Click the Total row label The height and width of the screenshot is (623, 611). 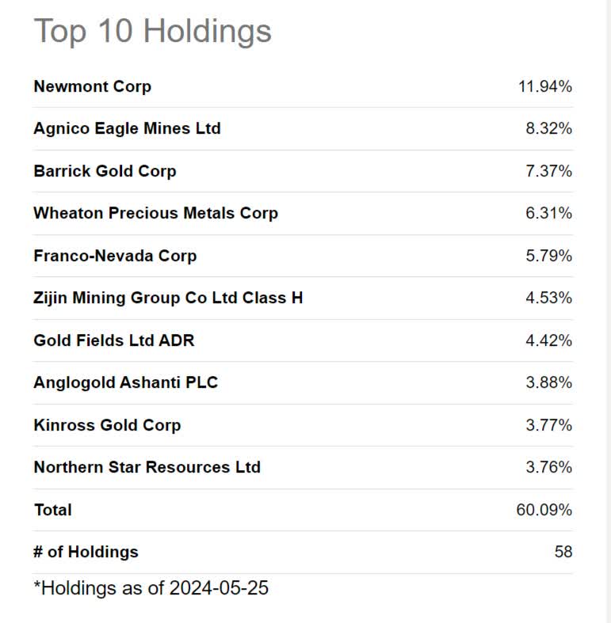tap(53, 510)
